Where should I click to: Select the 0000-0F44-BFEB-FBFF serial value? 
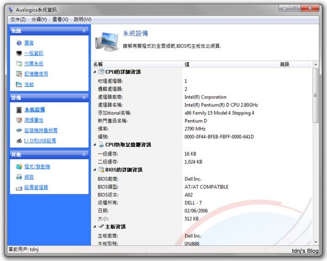tap(219, 137)
